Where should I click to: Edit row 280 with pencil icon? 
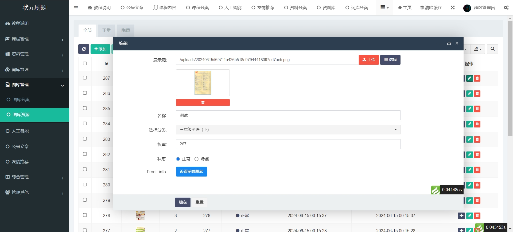point(469,185)
